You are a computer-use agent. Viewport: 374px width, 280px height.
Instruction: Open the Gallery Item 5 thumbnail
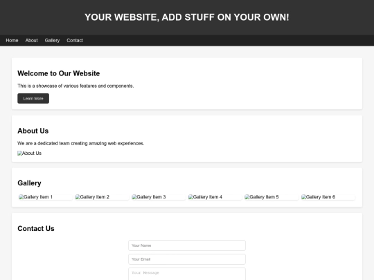pos(271,197)
